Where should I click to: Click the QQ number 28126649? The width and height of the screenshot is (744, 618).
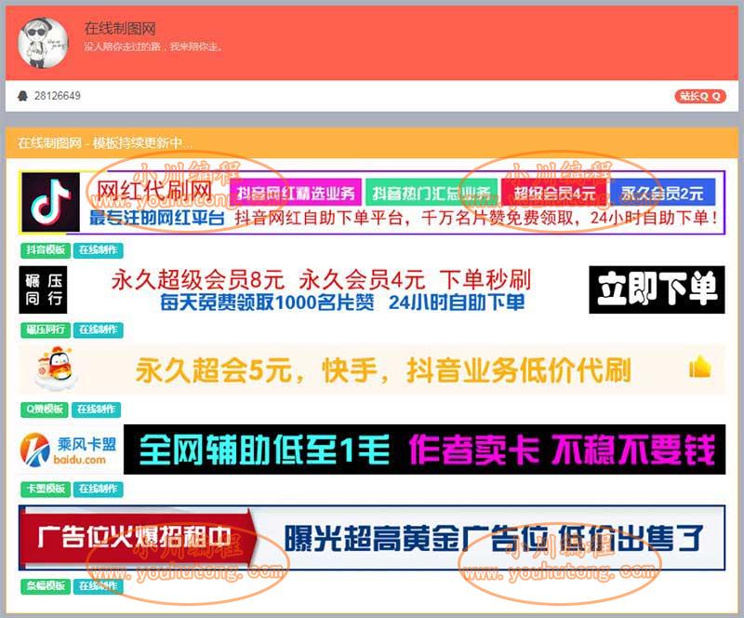[x=58, y=96]
